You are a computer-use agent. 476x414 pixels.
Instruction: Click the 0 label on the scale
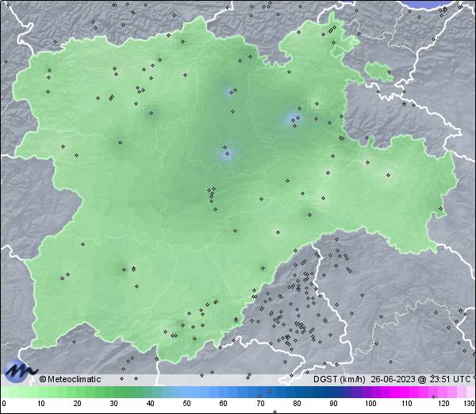click(4, 404)
